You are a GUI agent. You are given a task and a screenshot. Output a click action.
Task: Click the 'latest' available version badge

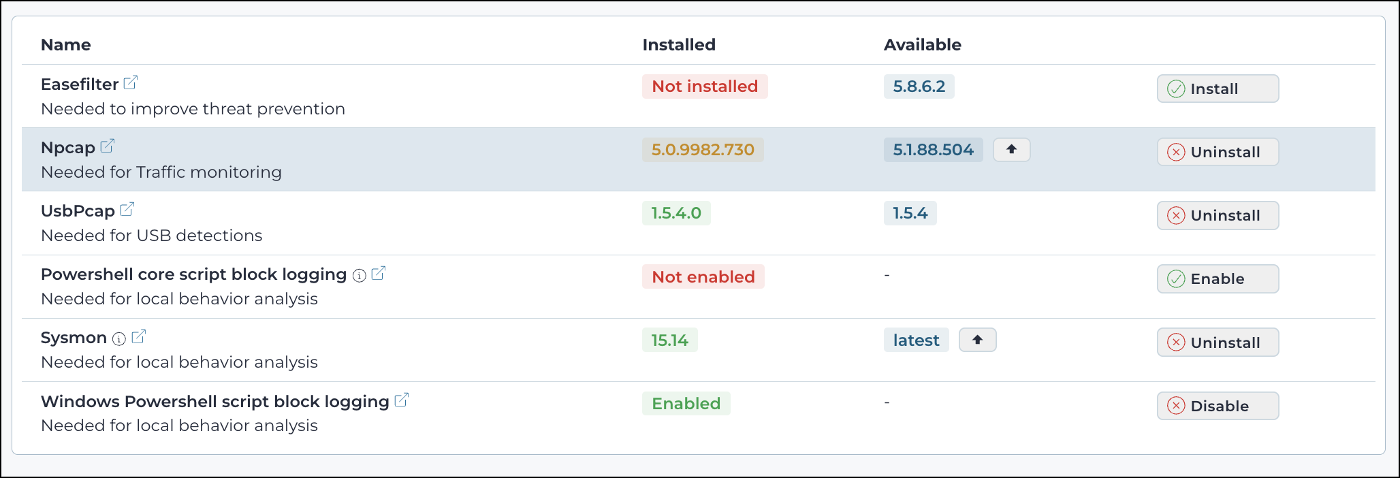916,340
